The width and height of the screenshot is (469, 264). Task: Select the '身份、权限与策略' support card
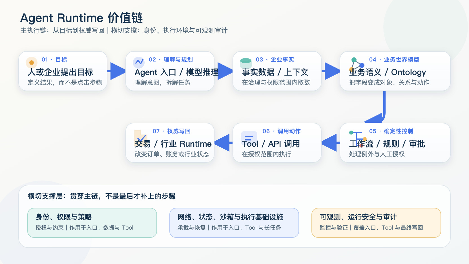coord(92,223)
